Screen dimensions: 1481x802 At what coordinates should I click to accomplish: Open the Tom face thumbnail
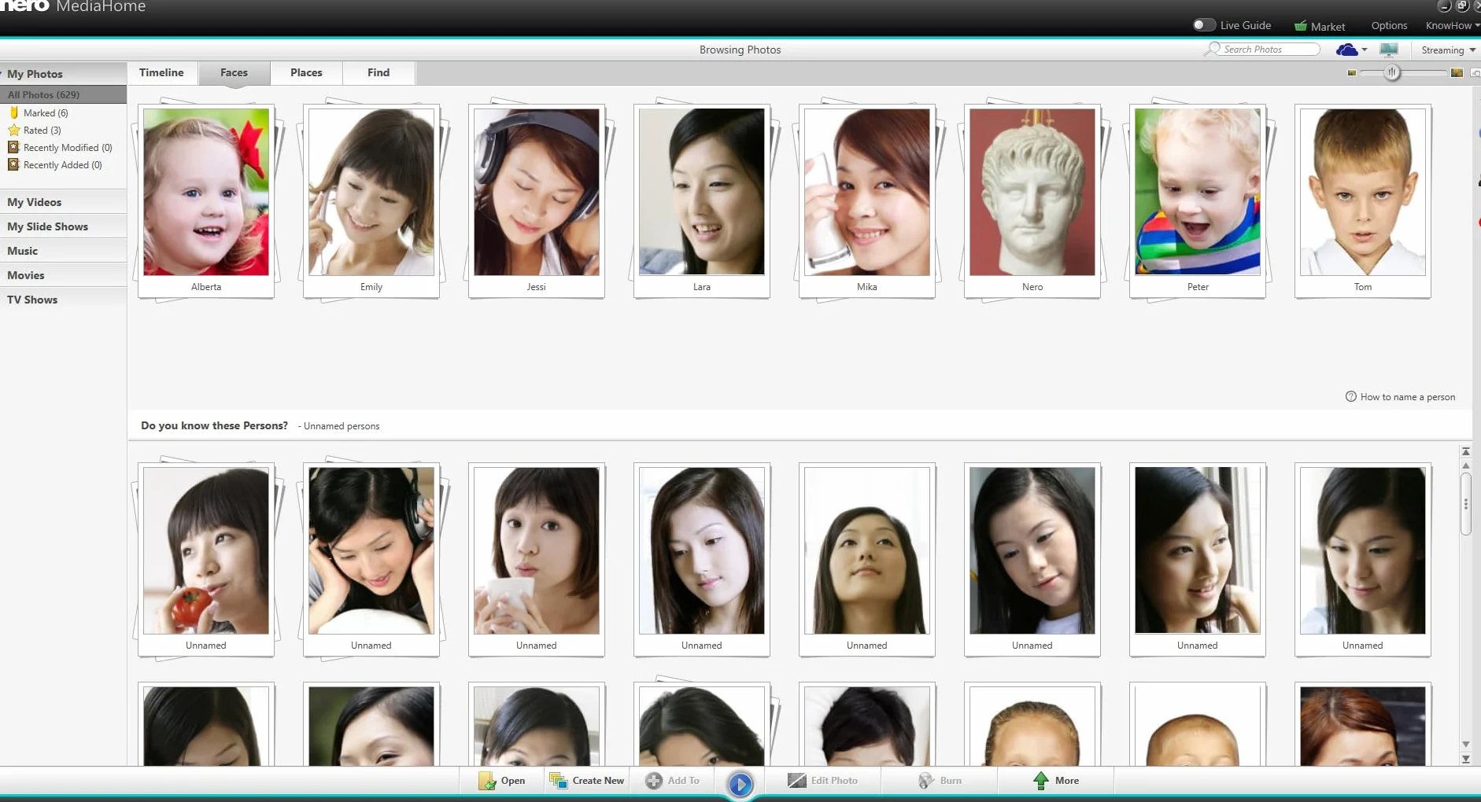pos(1363,201)
